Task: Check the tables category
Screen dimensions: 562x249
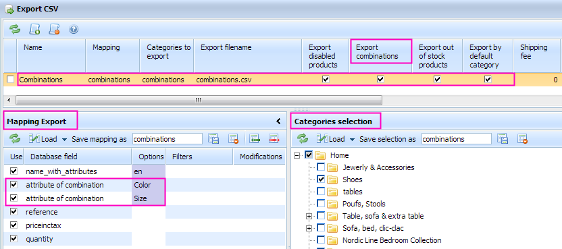Action: pyautogui.click(x=321, y=191)
